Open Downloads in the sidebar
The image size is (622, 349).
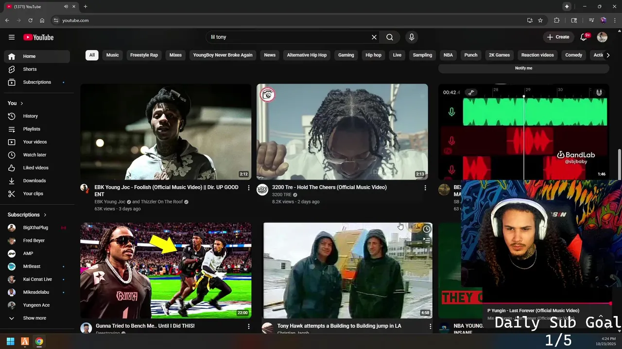coord(37,181)
